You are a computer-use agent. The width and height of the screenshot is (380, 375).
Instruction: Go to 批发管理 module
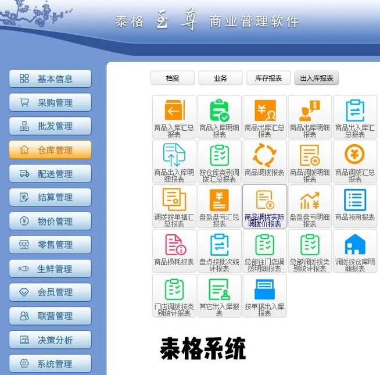click(x=50, y=126)
